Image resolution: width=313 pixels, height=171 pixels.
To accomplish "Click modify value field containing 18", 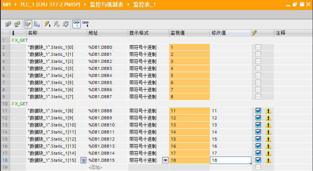I will 230,160.
